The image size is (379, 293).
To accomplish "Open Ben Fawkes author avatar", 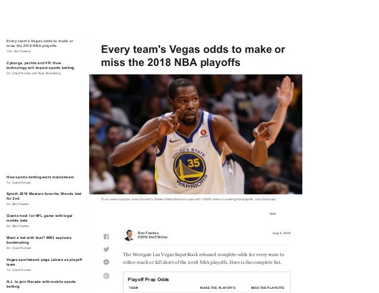I will (x=129, y=235).
